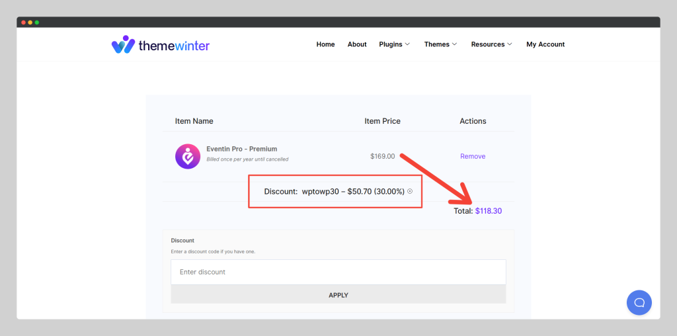The image size is (677, 336).
Task: Close the window with red button
Action: tap(23, 22)
